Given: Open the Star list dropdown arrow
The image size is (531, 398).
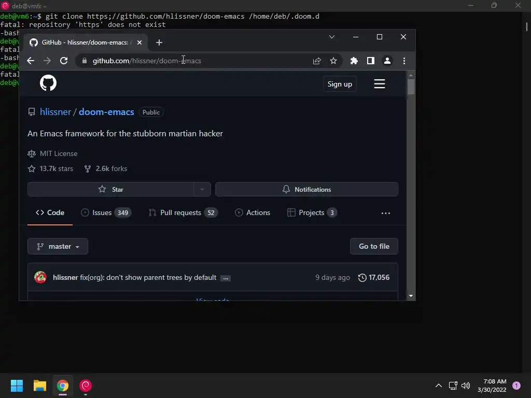Looking at the screenshot, I should click(x=202, y=190).
